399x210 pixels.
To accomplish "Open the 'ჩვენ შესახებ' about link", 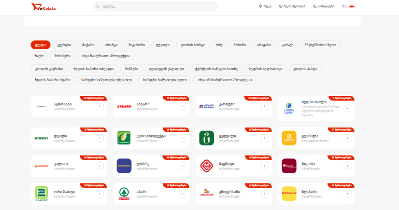I will pos(292,6).
